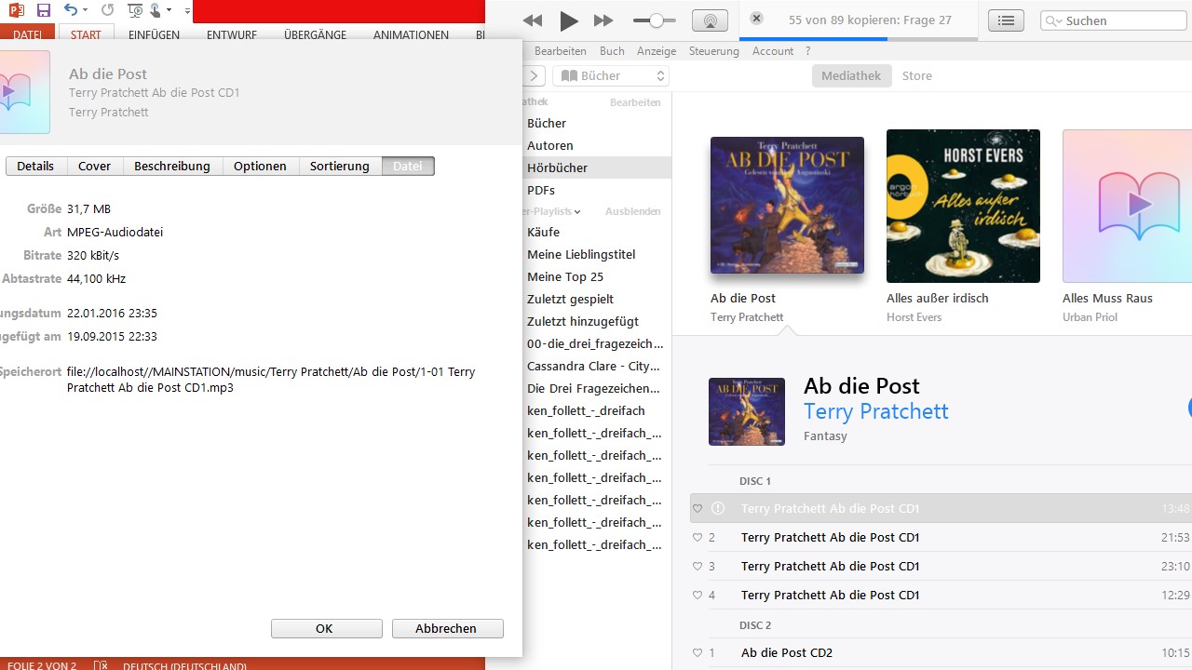Click the Terry Pratchett author link
The height and width of the screenshot is (670, 1192).
pyautogui.click(x=875, y=411)
